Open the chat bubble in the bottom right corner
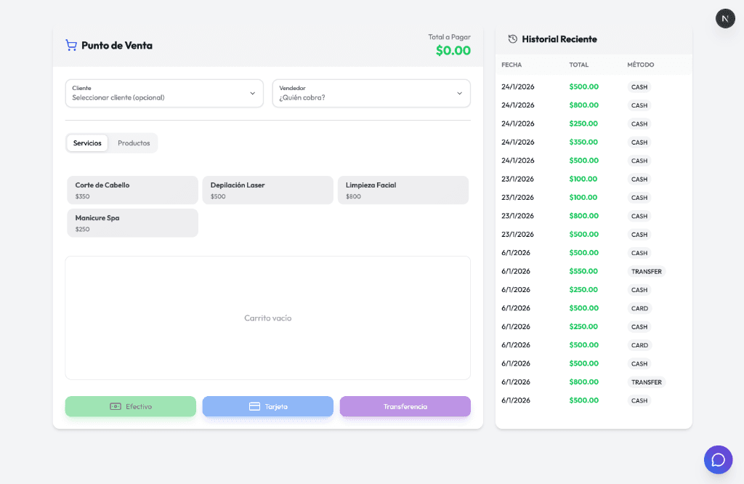 pyautogui.click(x=718, y=459)
